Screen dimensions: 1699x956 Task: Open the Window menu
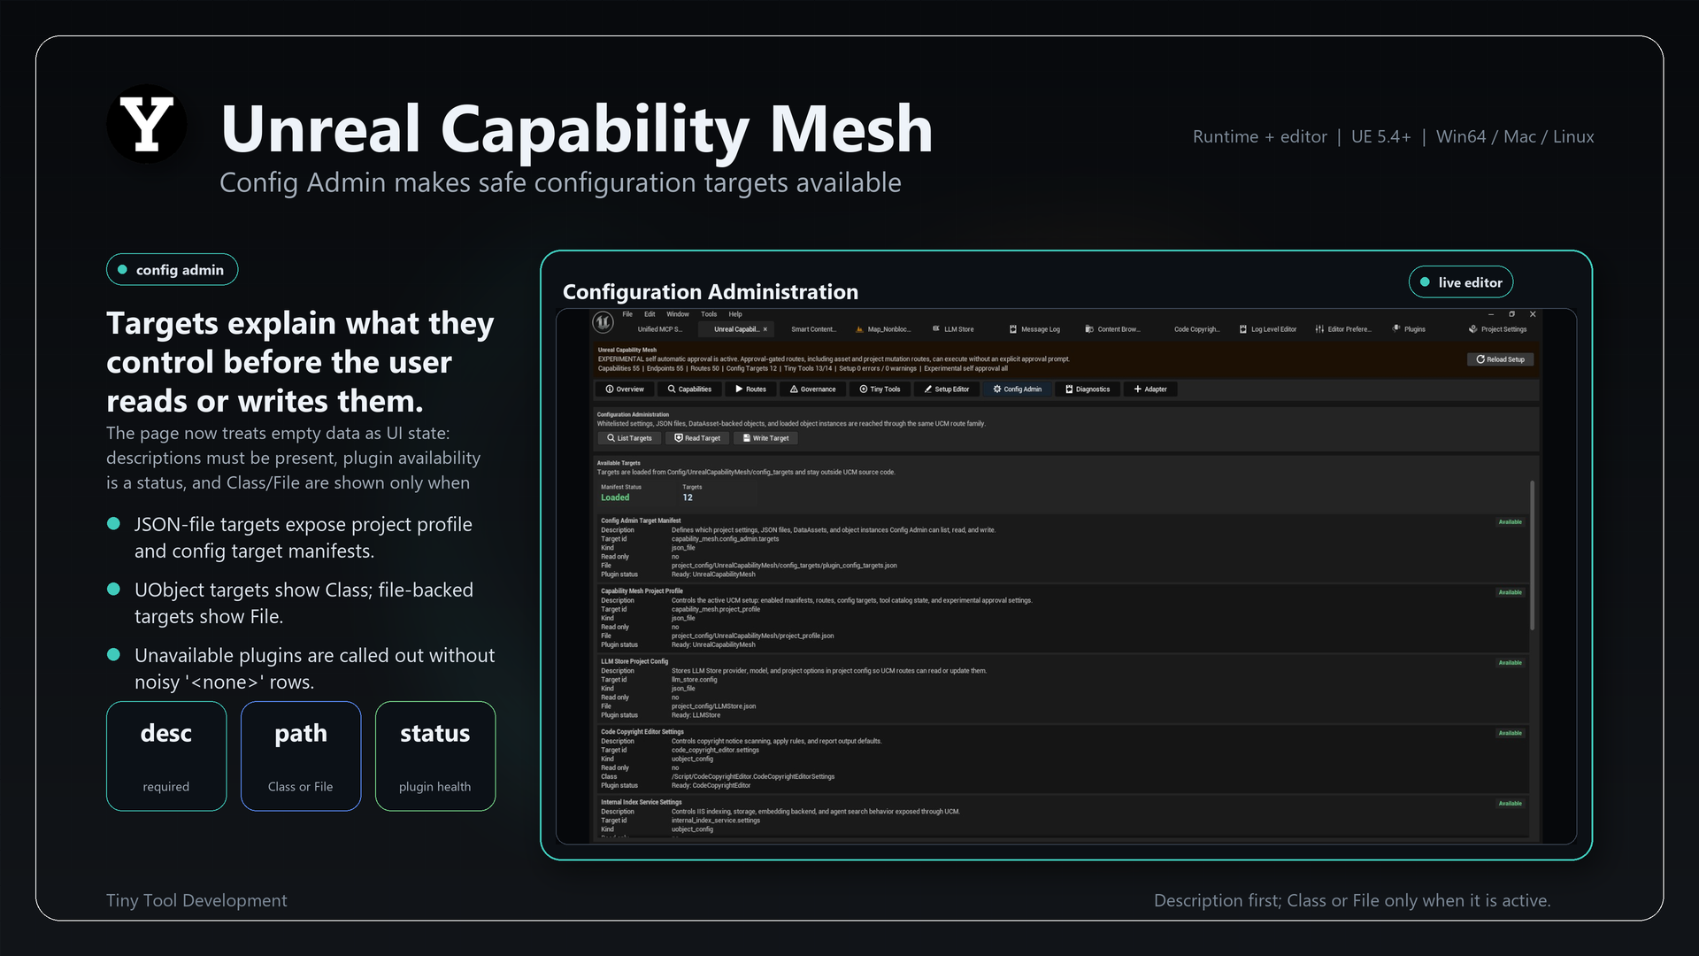tap(678, 314)
